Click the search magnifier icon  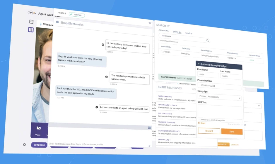pyautogui.click(x=207, y=41)
